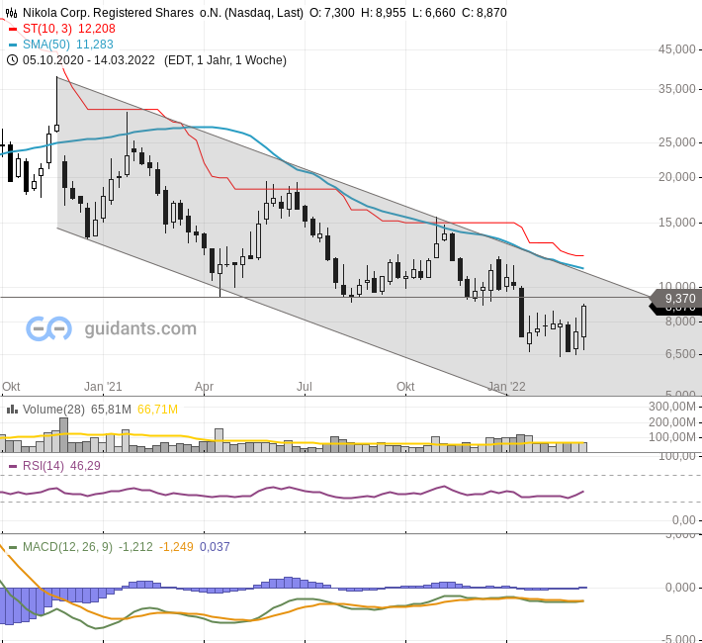This screenshot has height=643, width=702.
Task: Click the Nikola Corp. Registered Shares title
Action: click(163, 13)
